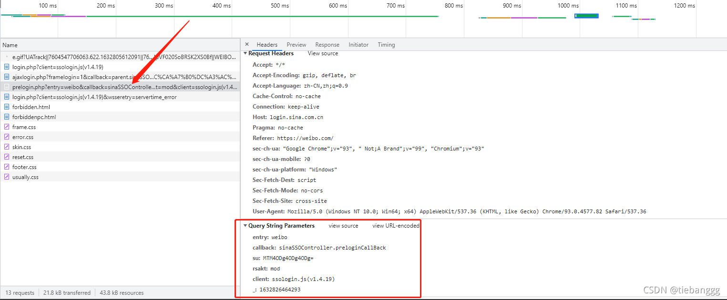
Task: Click the Sec-Fetch-Dest: script line
Action: pyautogui.click(x=284, y=180)
